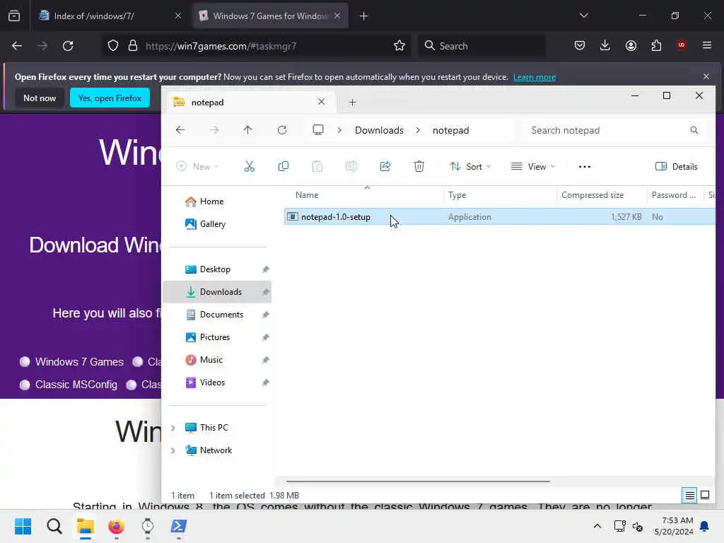Image resolution: width=724 pixels, height=543 pixels.
Task: Open a new Firefox tab
Action: click(364, 16)
